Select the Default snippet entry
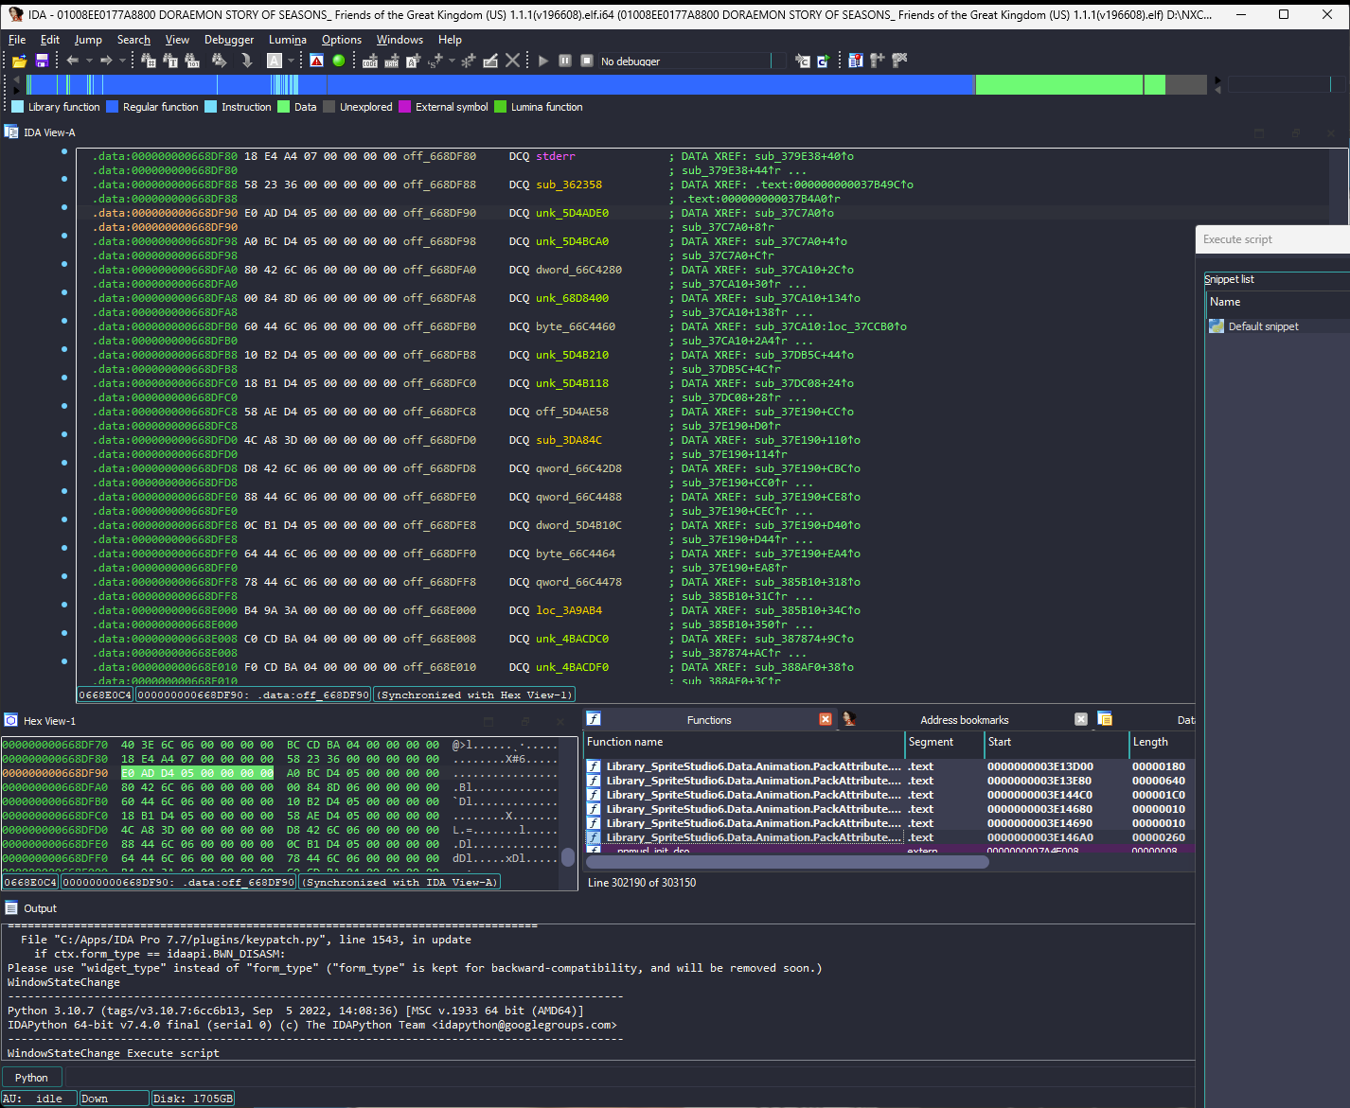The height and width of the screenshot is (1108, 1350). point(1276,325)
